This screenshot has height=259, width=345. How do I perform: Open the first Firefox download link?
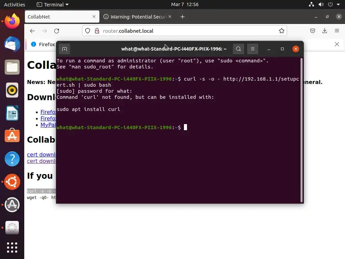tap(48, 112)
